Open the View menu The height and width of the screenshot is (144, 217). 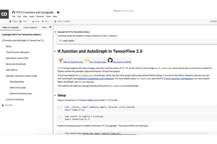25,16
